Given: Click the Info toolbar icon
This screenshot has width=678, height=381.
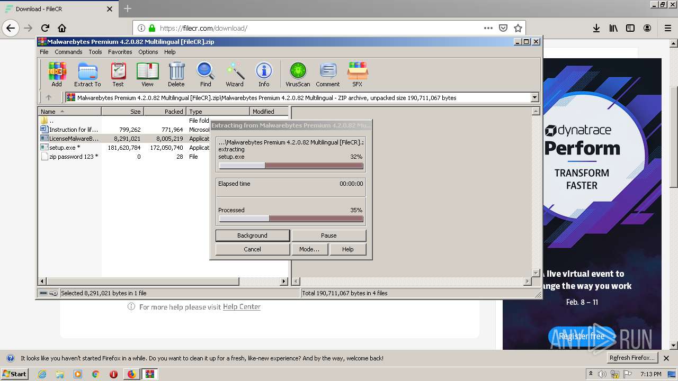Looking at the screenshot, I should pos(264,74).
